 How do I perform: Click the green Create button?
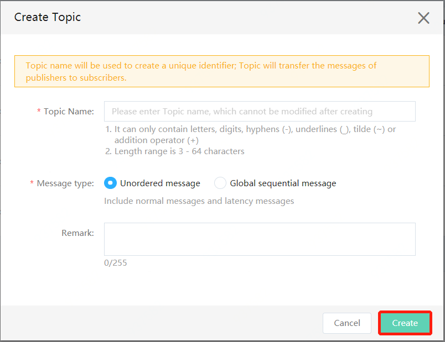click(x=405, y=323)
